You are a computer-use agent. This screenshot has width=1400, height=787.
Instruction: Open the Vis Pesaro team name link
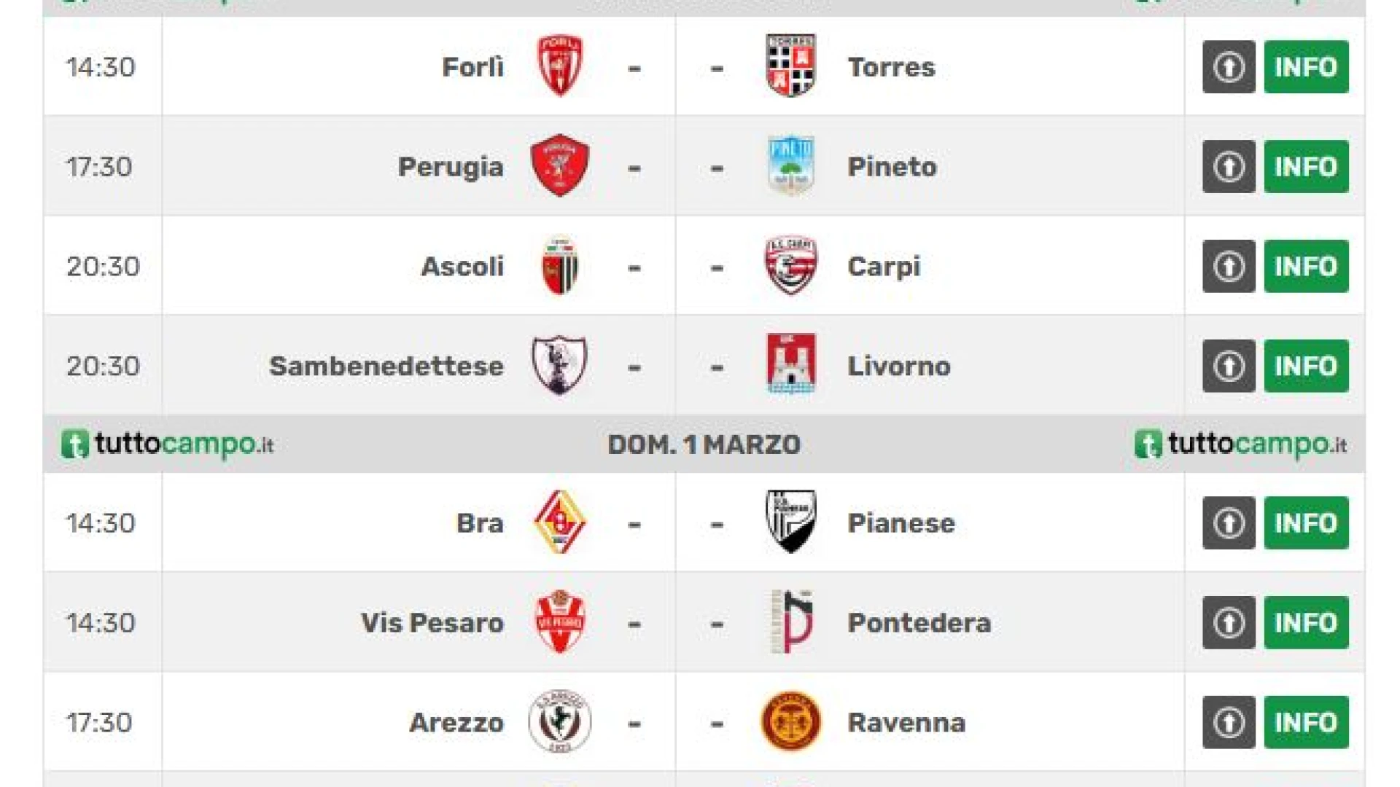[x=432, y=623]
